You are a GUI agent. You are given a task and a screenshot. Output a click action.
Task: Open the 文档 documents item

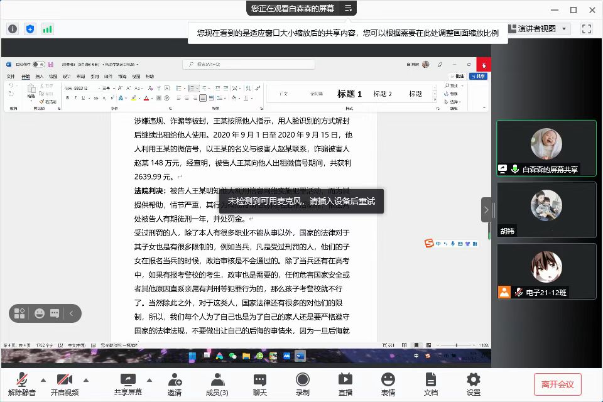(431, 384)
